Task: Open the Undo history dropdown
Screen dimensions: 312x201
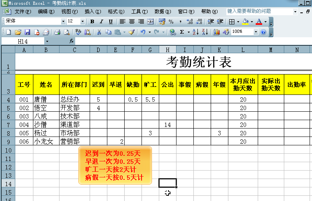Action: coord(150,32)
